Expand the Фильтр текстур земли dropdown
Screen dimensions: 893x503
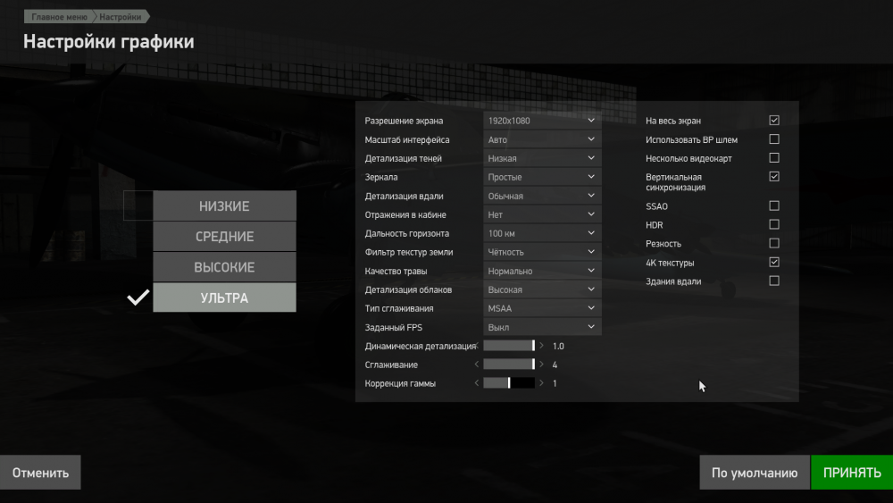coord(542,252)
